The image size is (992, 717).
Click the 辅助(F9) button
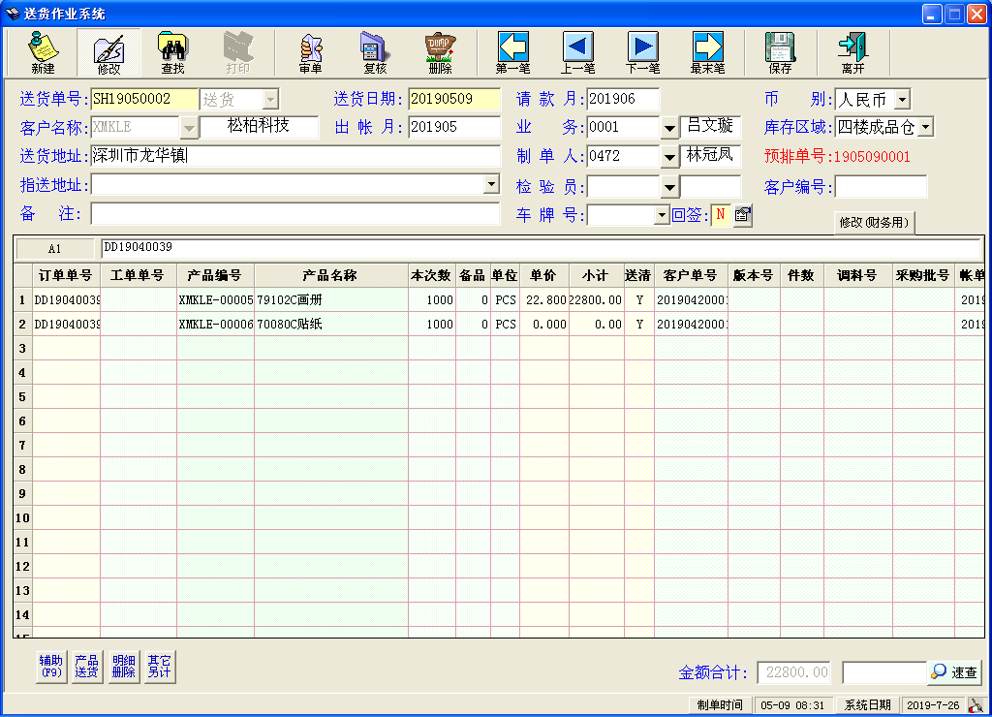click(51, 667)
